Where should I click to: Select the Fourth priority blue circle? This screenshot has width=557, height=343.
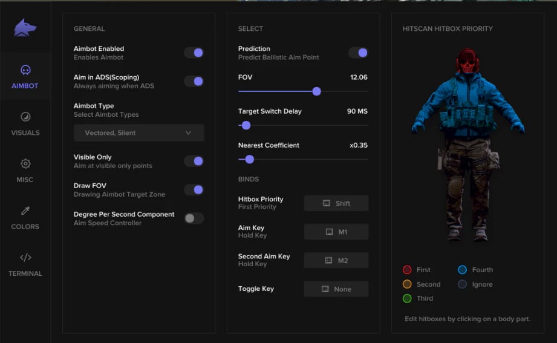click(x=462, y=270)
